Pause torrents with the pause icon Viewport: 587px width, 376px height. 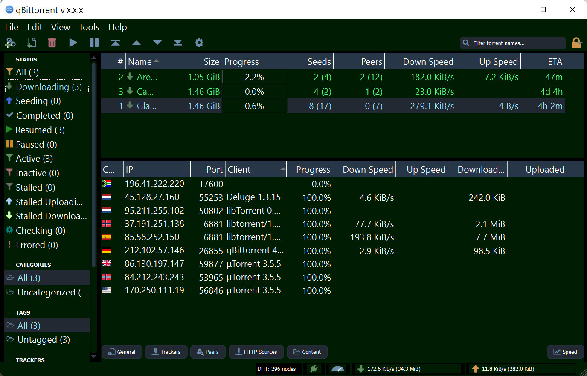[94, 43]
